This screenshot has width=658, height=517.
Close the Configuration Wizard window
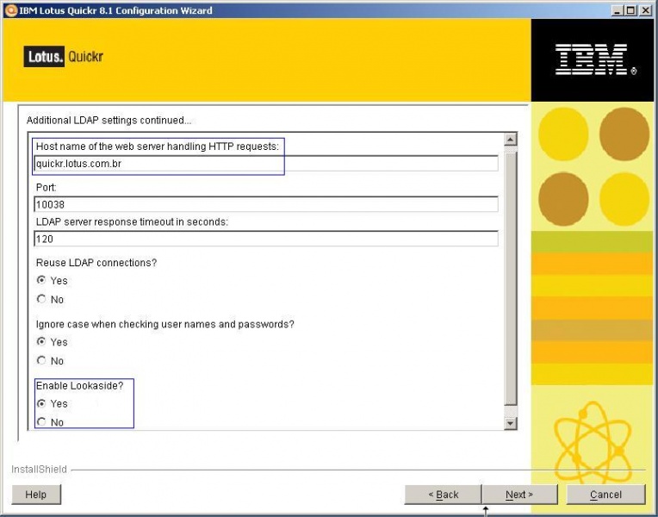click(645, 11)
